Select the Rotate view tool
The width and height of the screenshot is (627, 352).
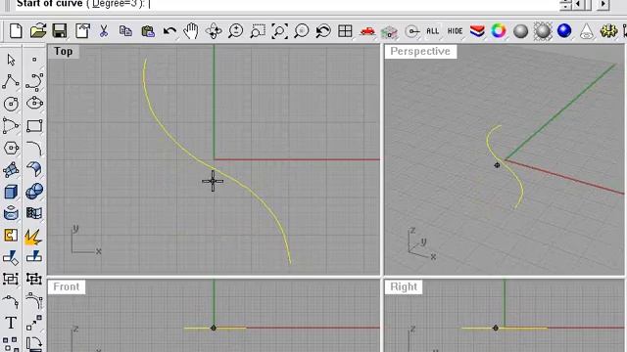(214, 31)
